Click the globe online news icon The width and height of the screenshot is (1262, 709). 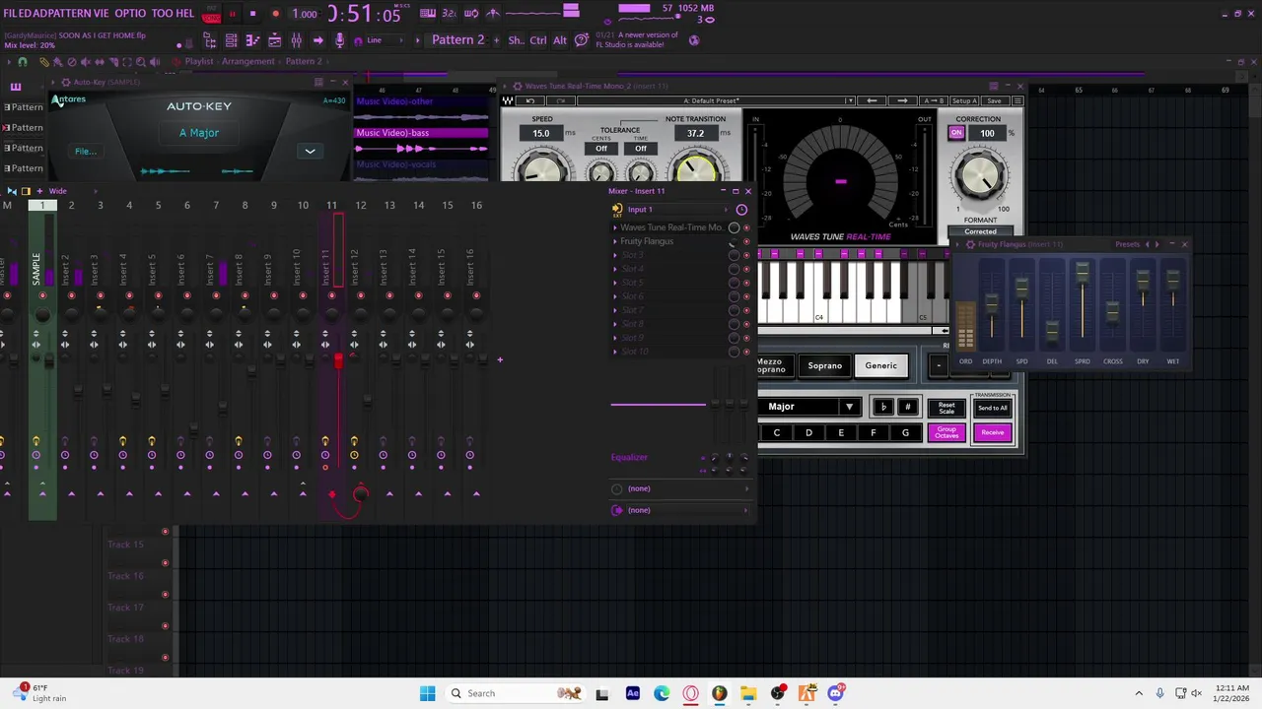(694, 40)
